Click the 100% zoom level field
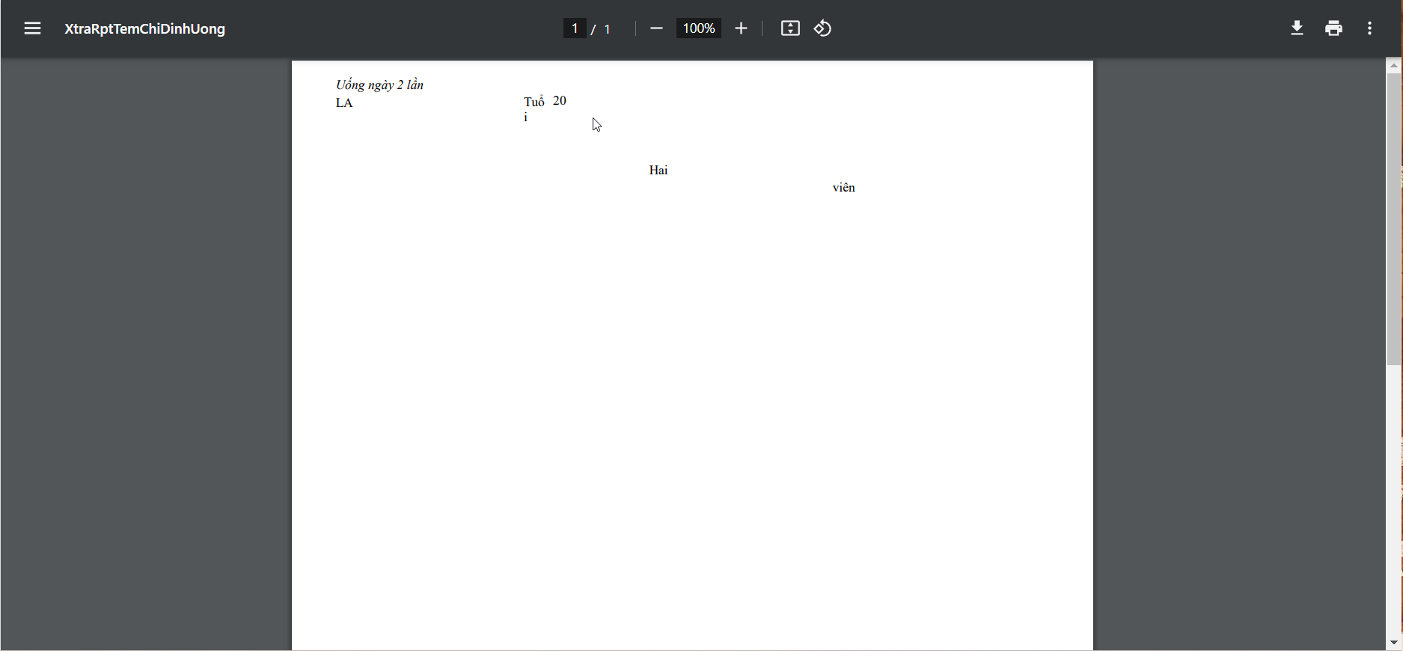Viewport: 1403px width, 651px height. coord(698,28)
